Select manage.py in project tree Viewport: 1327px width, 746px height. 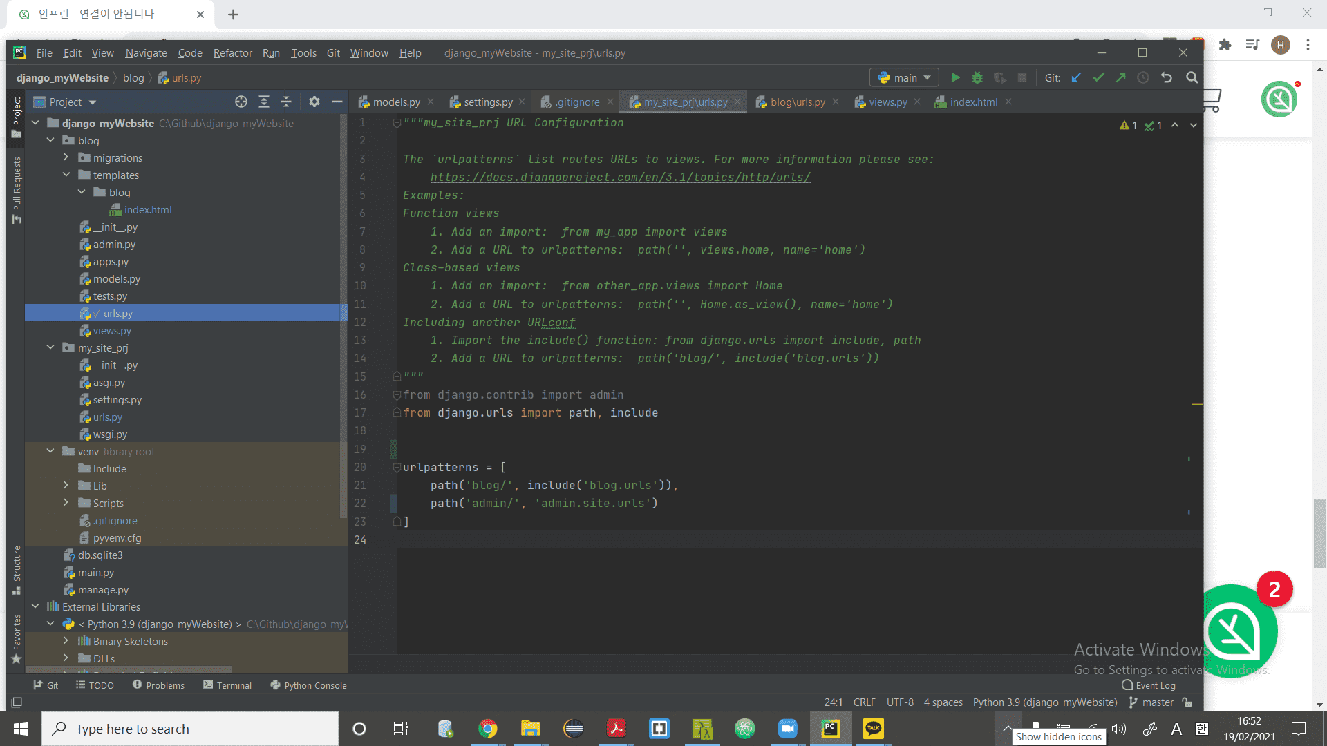pyautogui.click(x=103, y=589)
